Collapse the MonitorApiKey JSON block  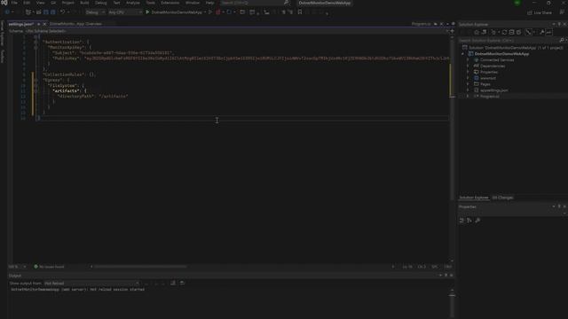click(35, 47)
